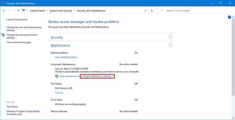Click Security and Maintenance title bar icon
Viewport: 235px width, 120px height.
pyautogui.click(x=3, y=3)
